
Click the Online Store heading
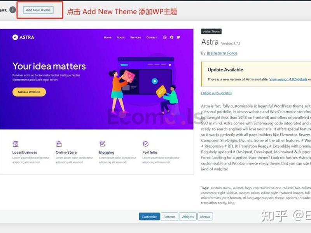click(x=66, y=152)
